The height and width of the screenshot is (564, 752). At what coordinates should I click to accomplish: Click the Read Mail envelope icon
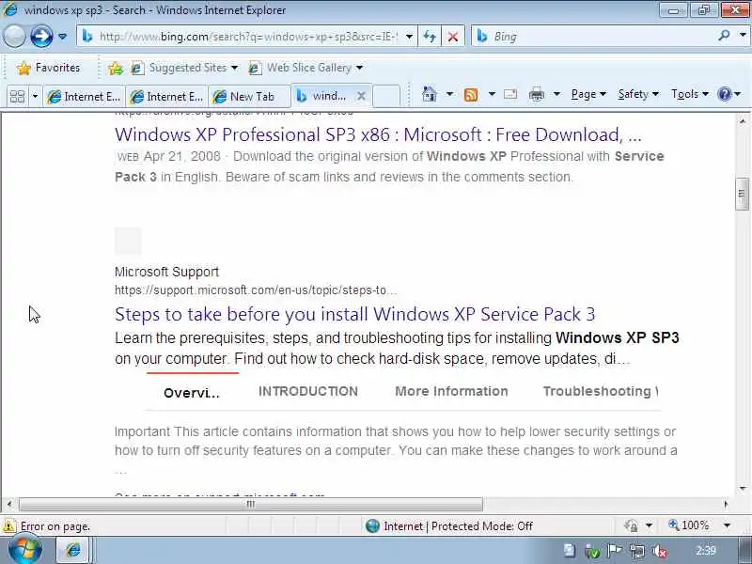[x=510, y=94]
